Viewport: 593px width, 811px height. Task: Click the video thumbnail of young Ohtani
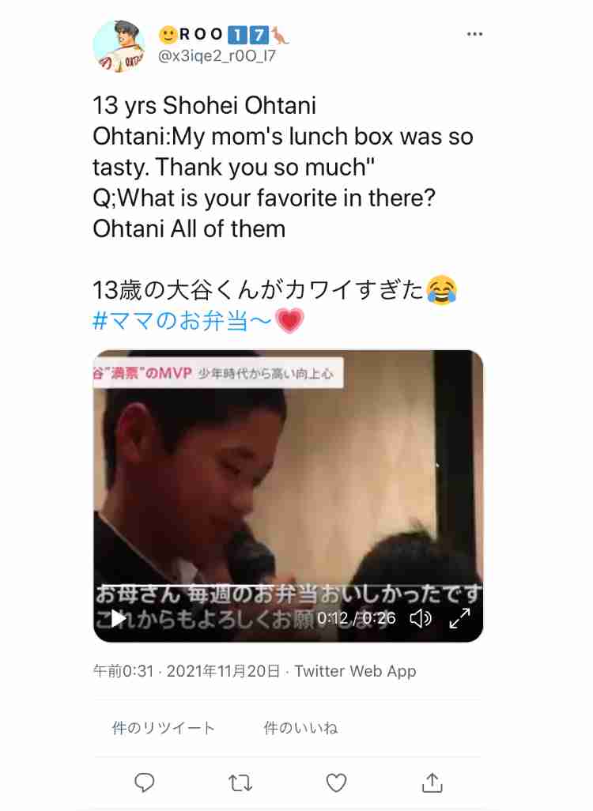coord(288,496)
